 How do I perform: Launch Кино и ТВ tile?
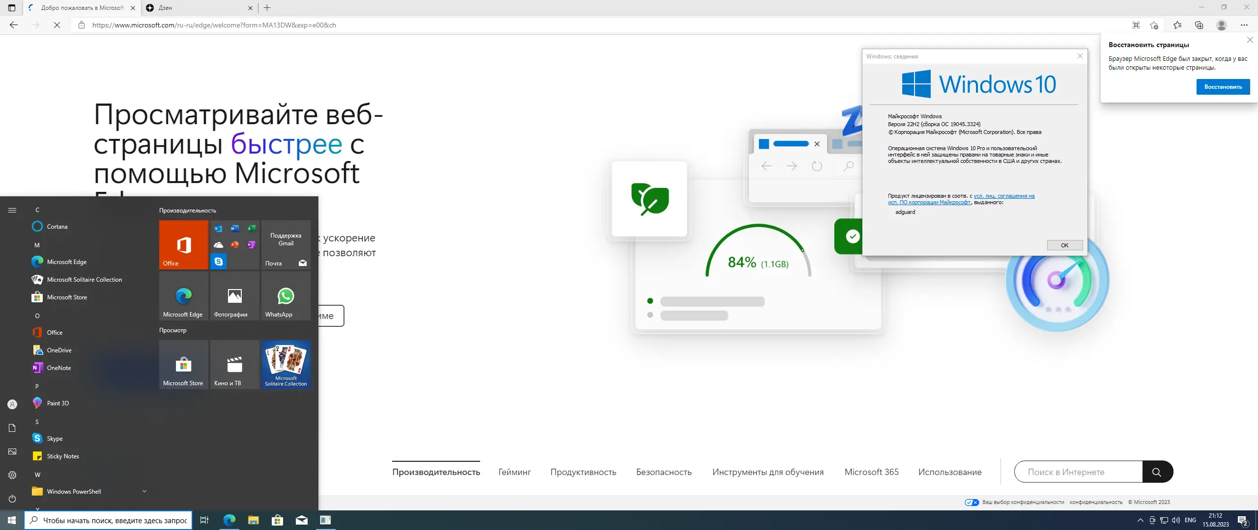(234, 364)
